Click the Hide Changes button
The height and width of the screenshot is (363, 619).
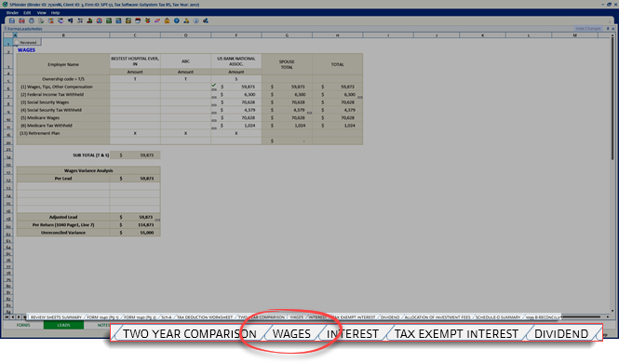(587, 29)
